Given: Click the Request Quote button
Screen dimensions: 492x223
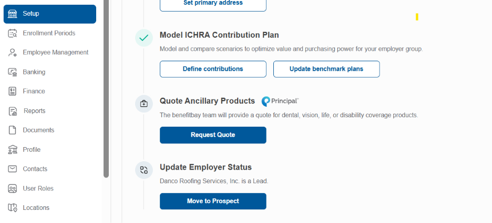Looking at the screenshot, I should (x=213, y=135).
